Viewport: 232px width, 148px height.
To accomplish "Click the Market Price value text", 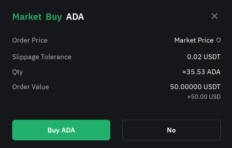I will (x=194, y=40).
